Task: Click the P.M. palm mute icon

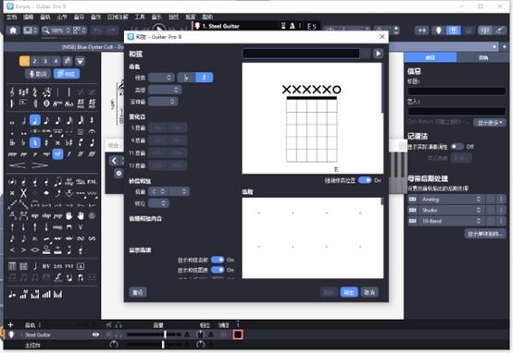Action: point(92,182)
